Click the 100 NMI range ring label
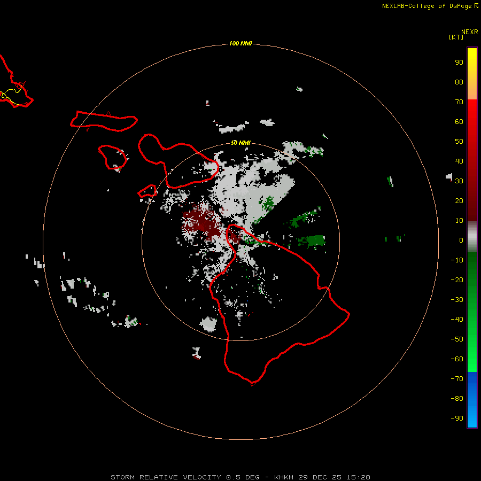The image size is (481, 481). pos(241,43)
